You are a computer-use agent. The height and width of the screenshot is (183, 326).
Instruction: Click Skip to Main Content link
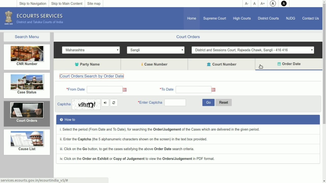pos(67,4)
